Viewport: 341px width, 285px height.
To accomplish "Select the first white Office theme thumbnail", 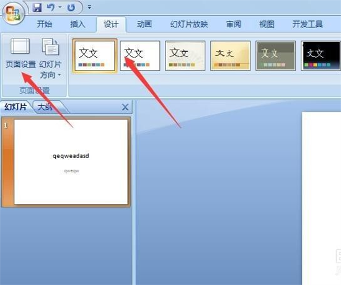I will coord(95,56).
